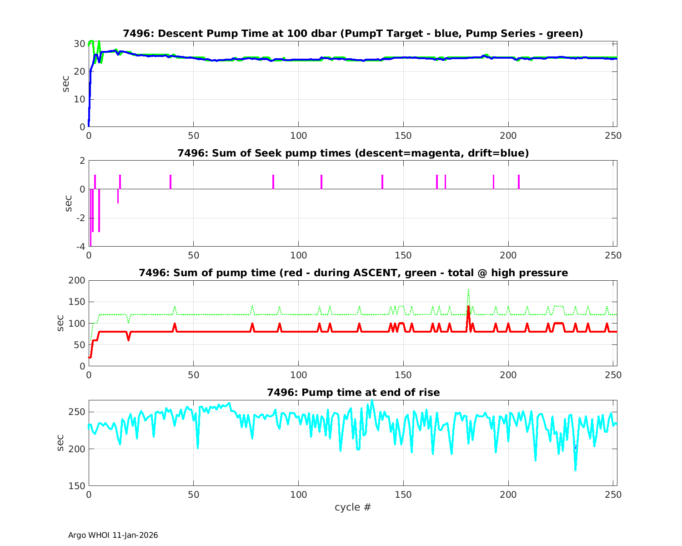Image resolution: width=682 pixels, height=546 pixels.
Task: Click the Descent Pump Time plot title
Action: (x=353, y=34)
